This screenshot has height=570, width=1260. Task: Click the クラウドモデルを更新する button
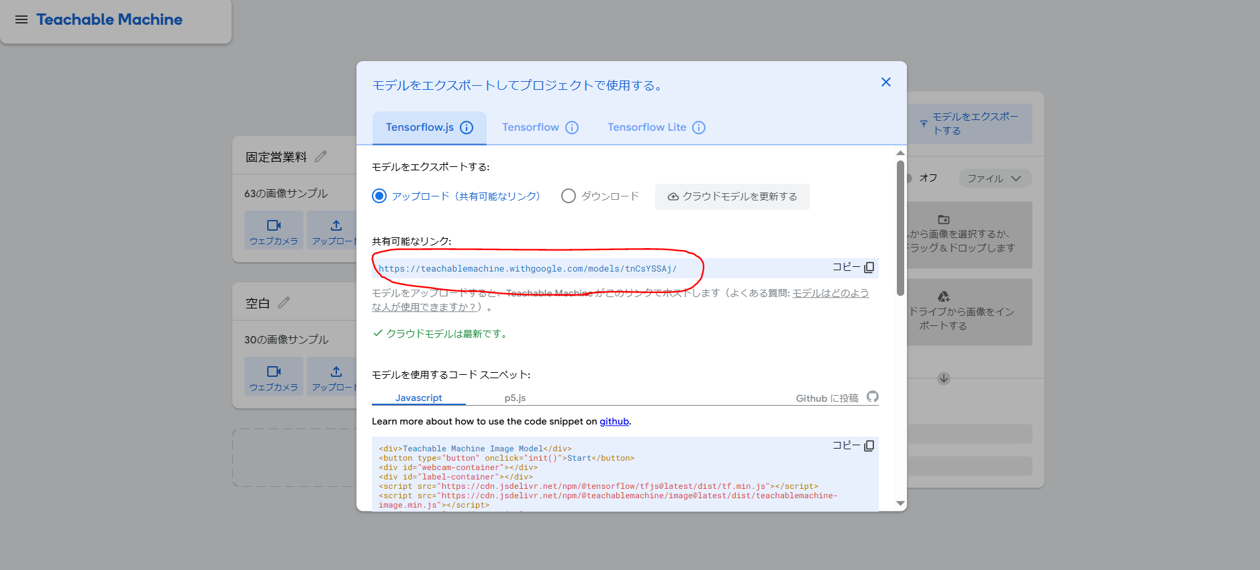(732, 196)
